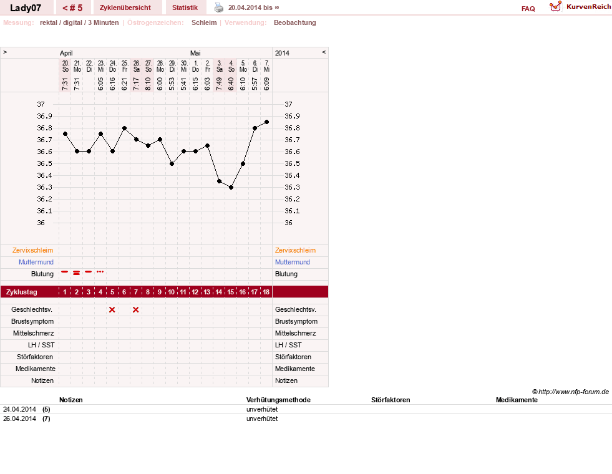Click the Verhütungsmethode column header
This screenshot has height=474, width=612.
[x=278, y=400]
